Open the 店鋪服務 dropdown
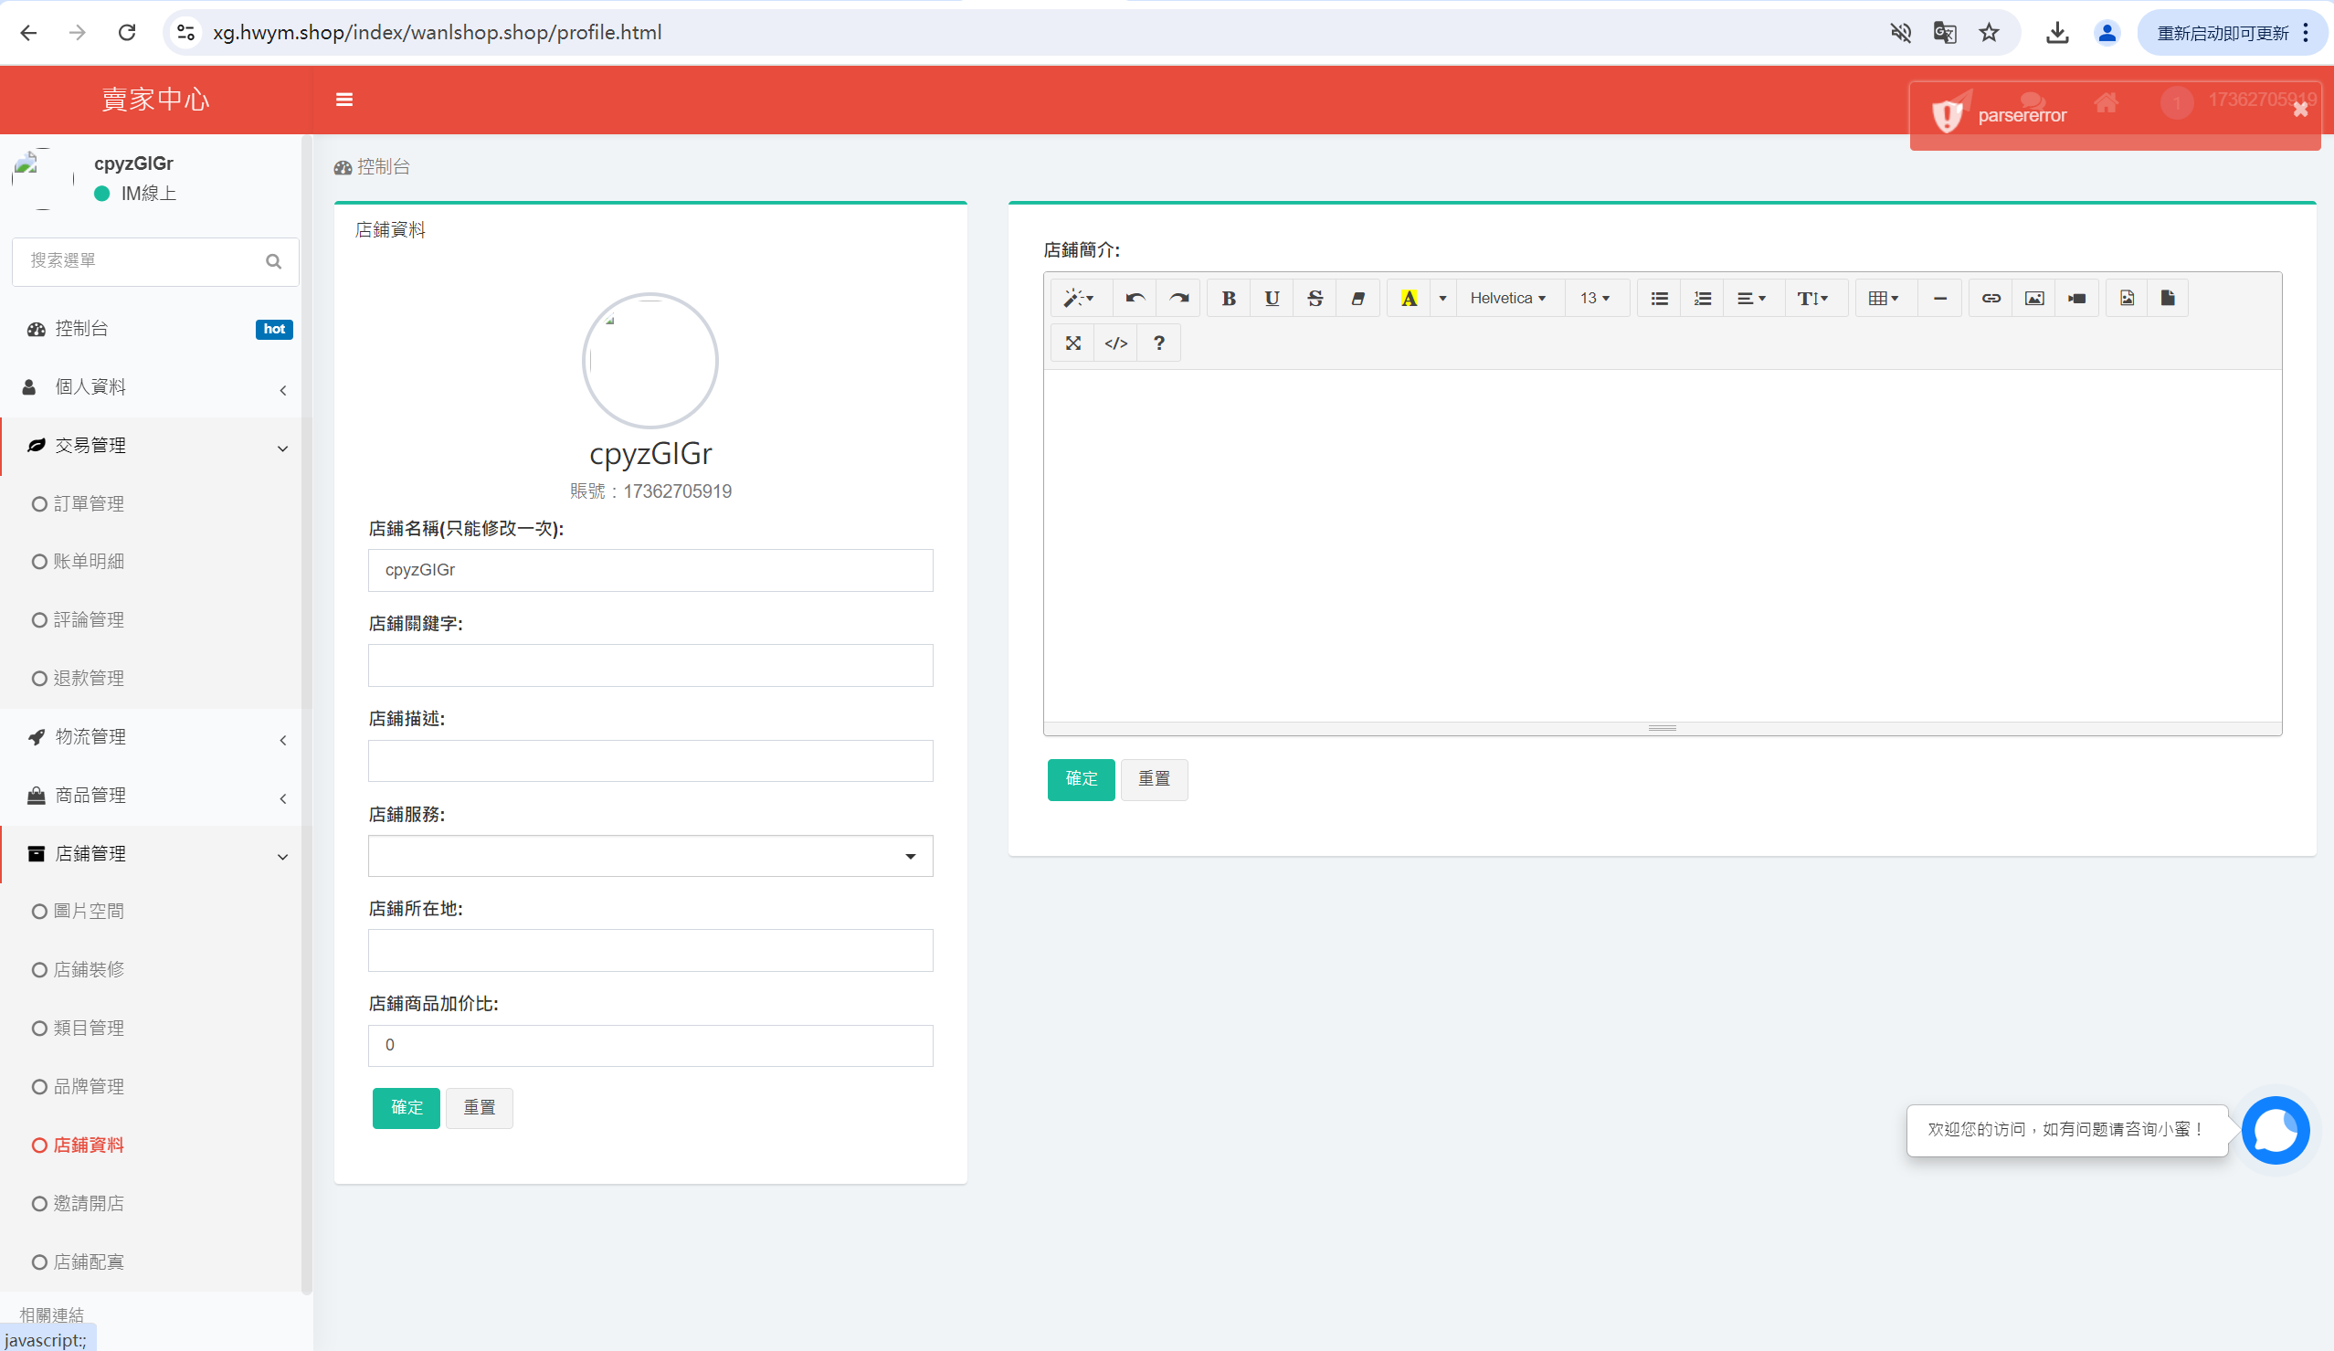Image resolution: width=2334 pixels, height=1351 pixels. pos(650,857)
